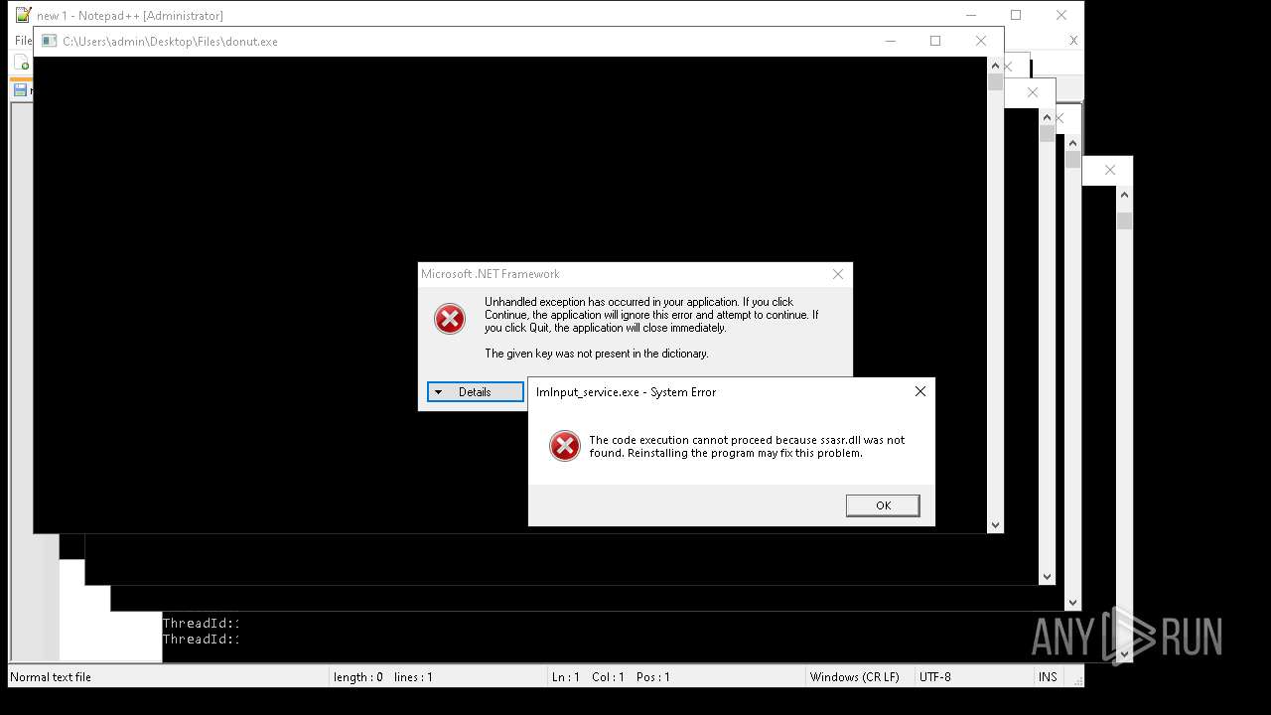Click 'Windows (CR LF)' line ending in the status bar

click(x=854, y=677)
